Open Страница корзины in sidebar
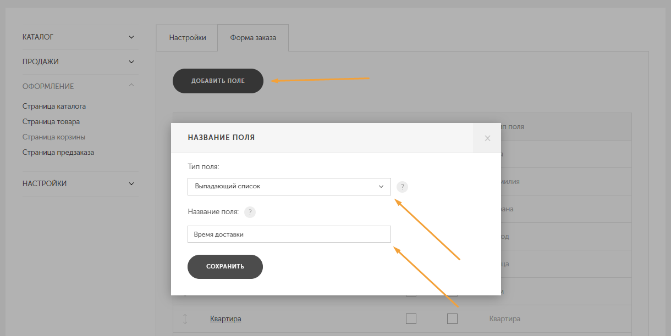This screenshot has height=336, width=671. [x=54, y=137]
